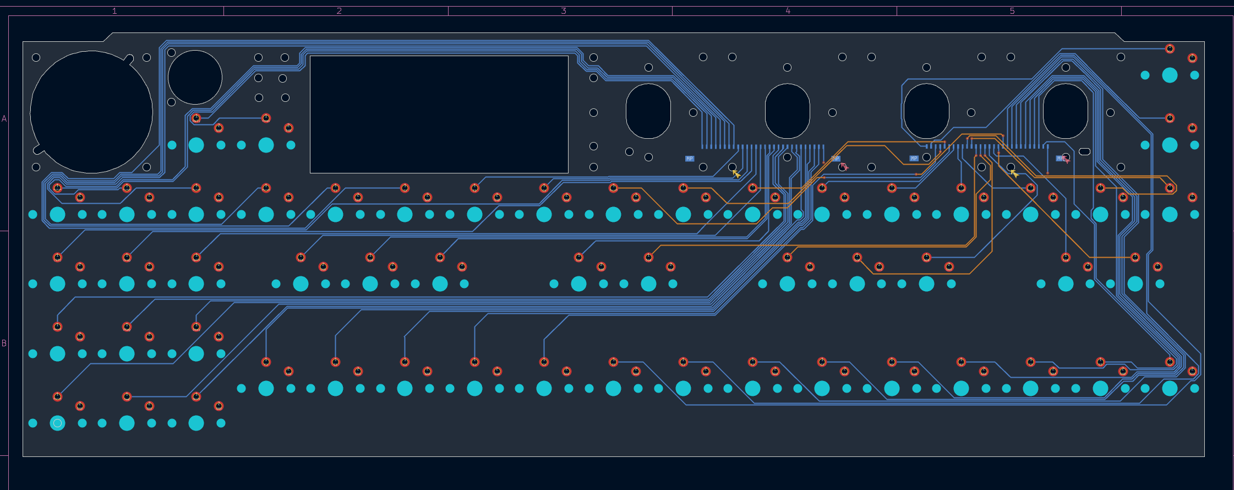Screen dimensions: 1234x490
Task: Click column label 5 in top ruler
Action: point(1012,11)
